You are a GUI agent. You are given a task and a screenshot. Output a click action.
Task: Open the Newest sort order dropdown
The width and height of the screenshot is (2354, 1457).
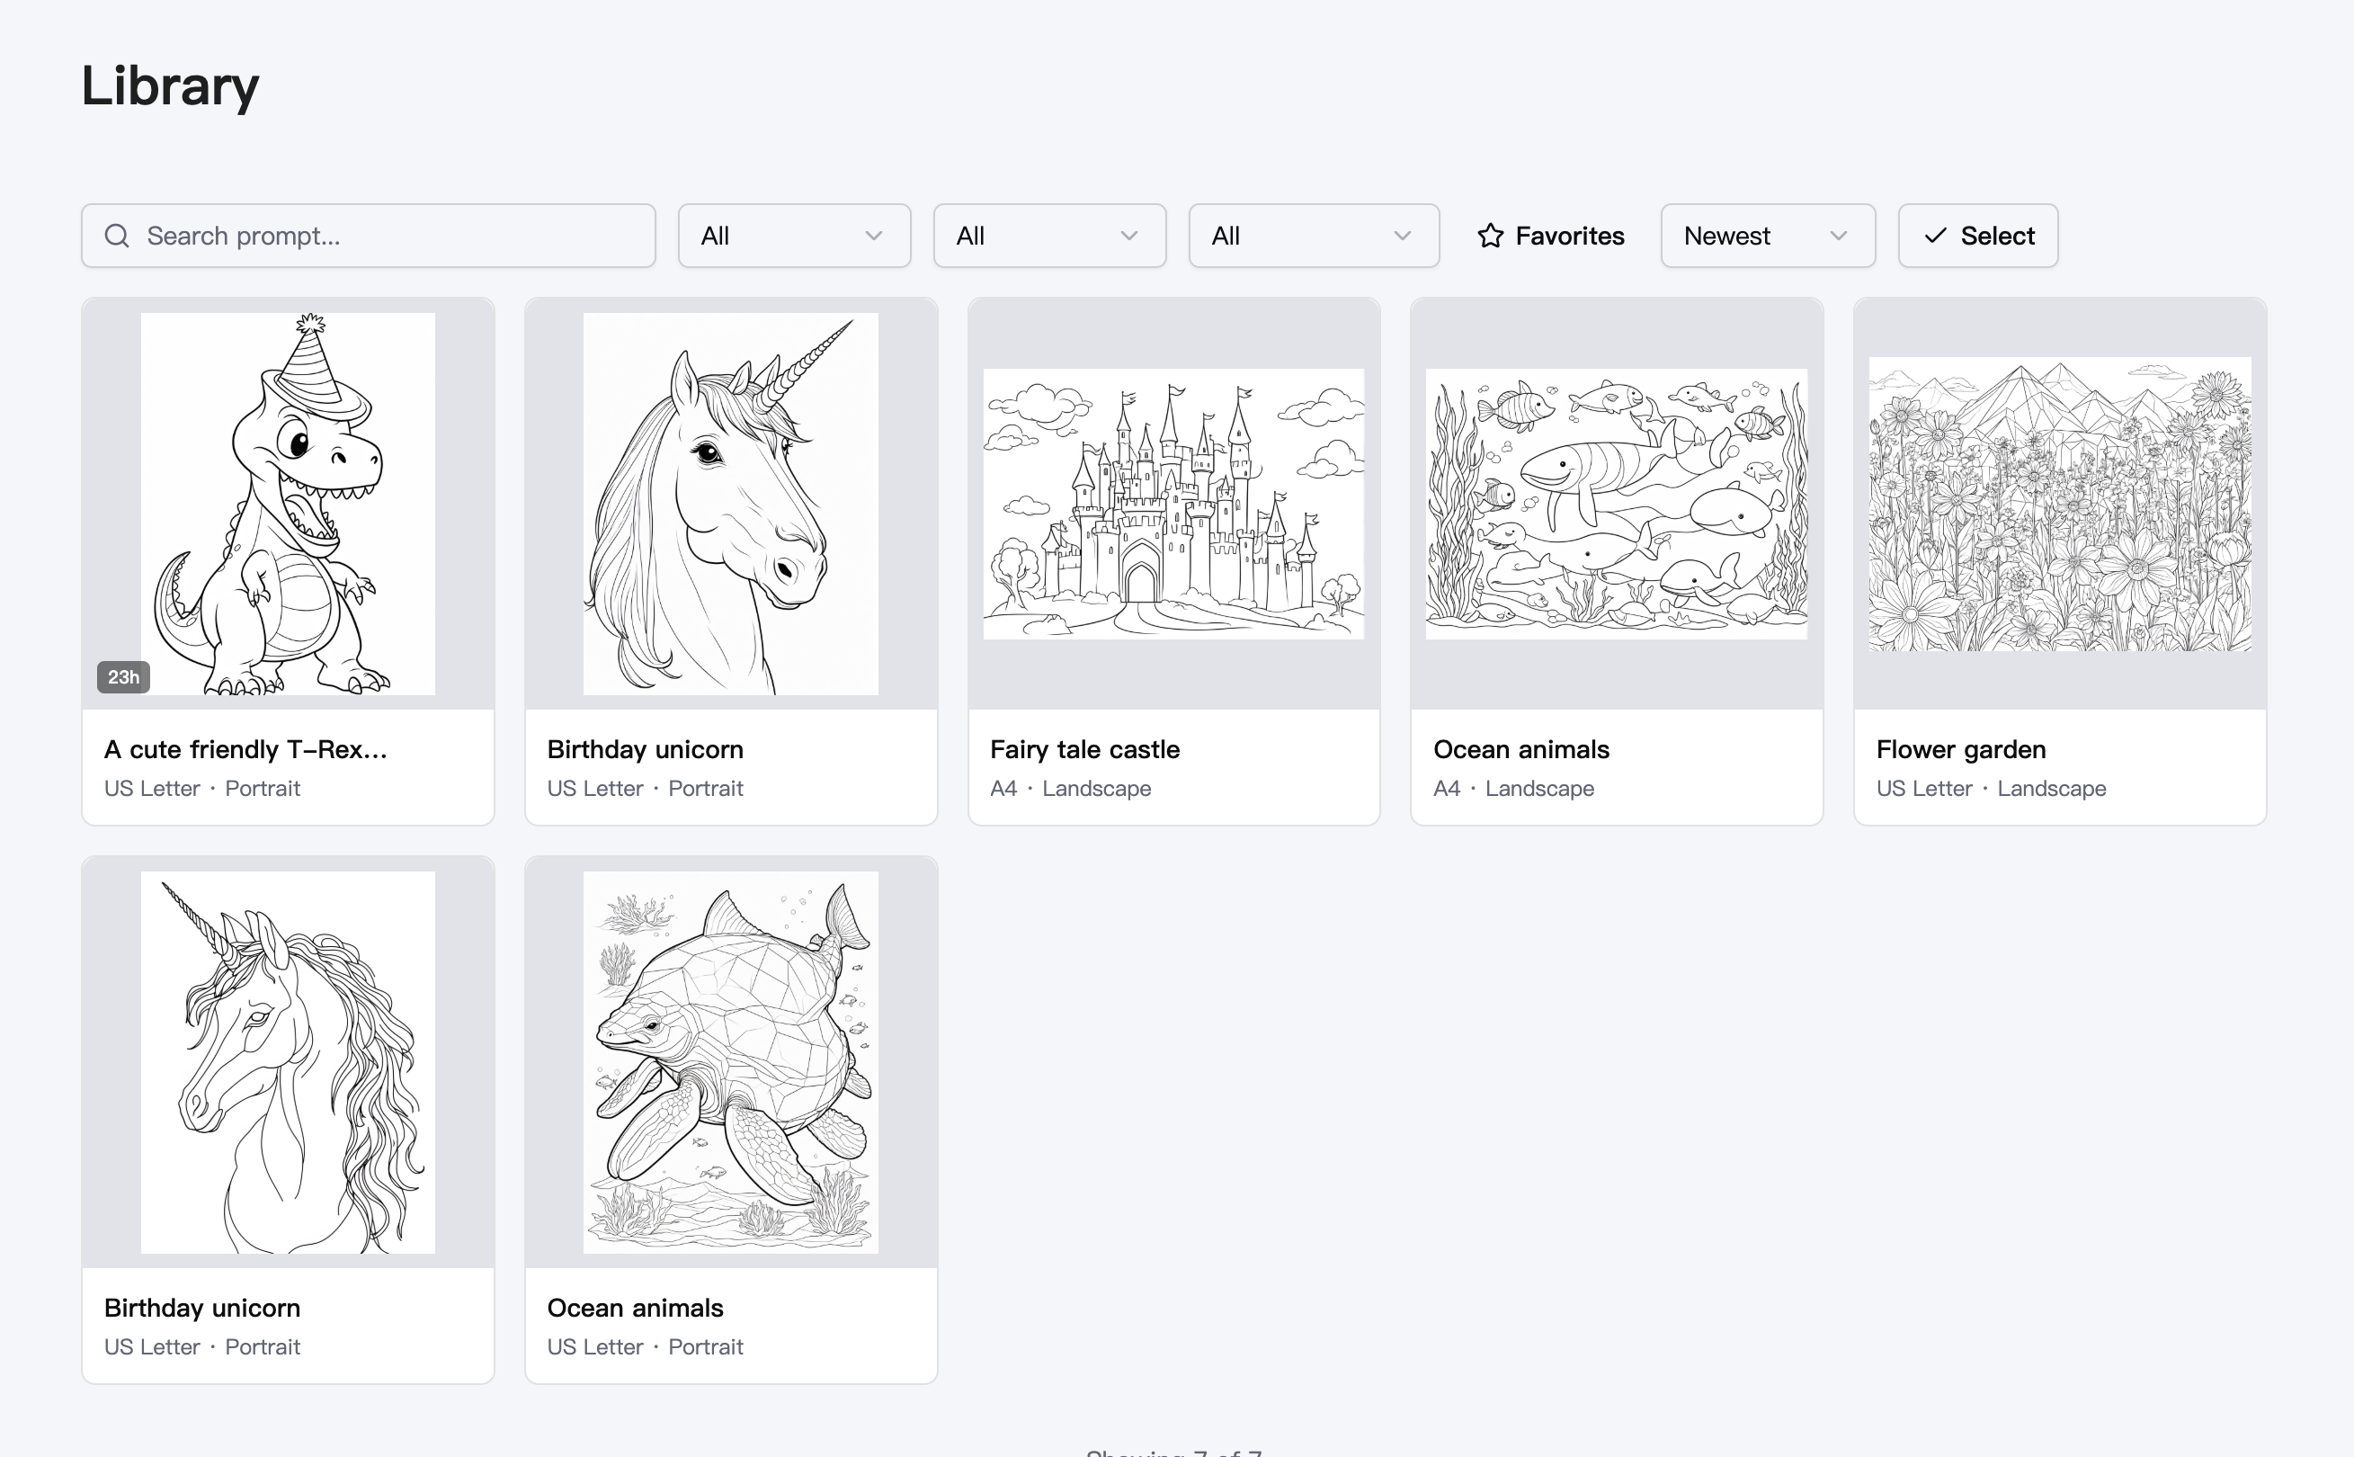tap(1768, 235)
